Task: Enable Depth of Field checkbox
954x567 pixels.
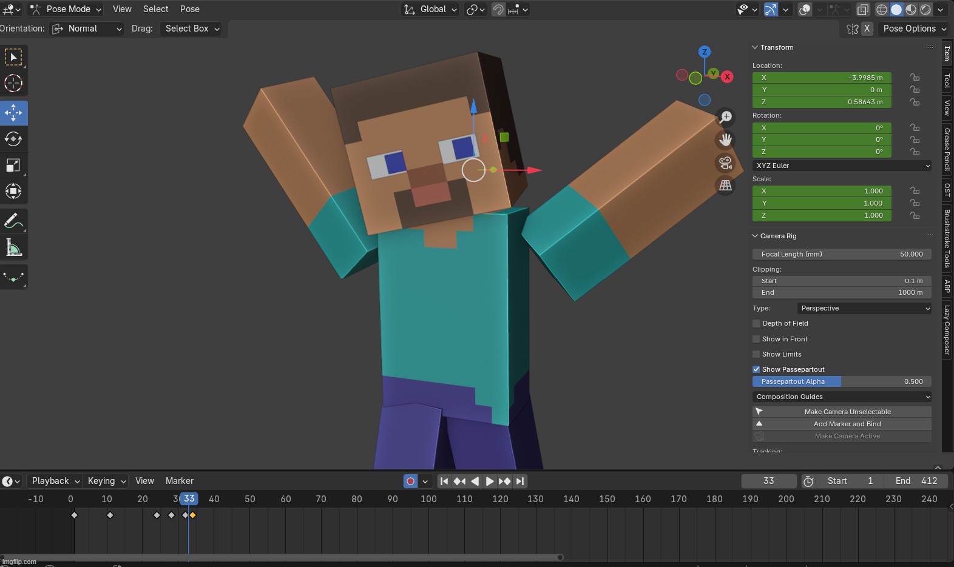Action: click(x=756, y=323)
